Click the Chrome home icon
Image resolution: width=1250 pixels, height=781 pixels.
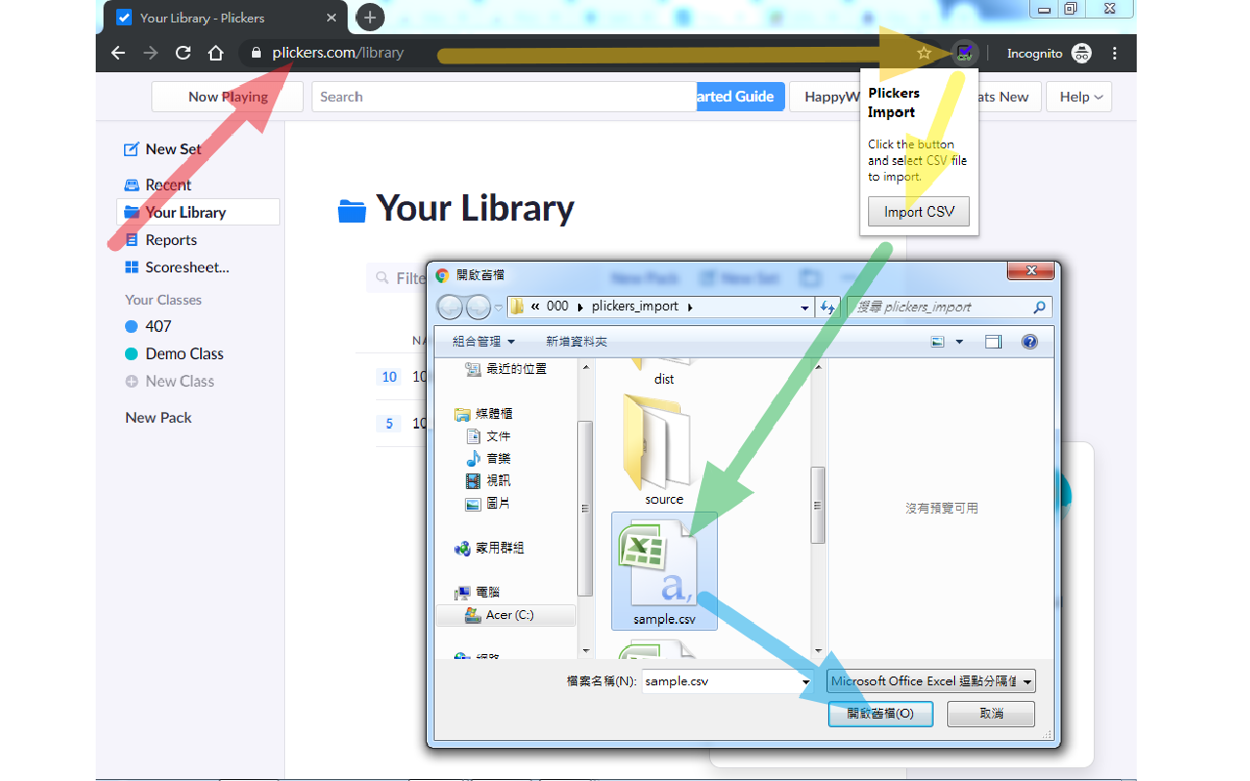coord(215,53)
